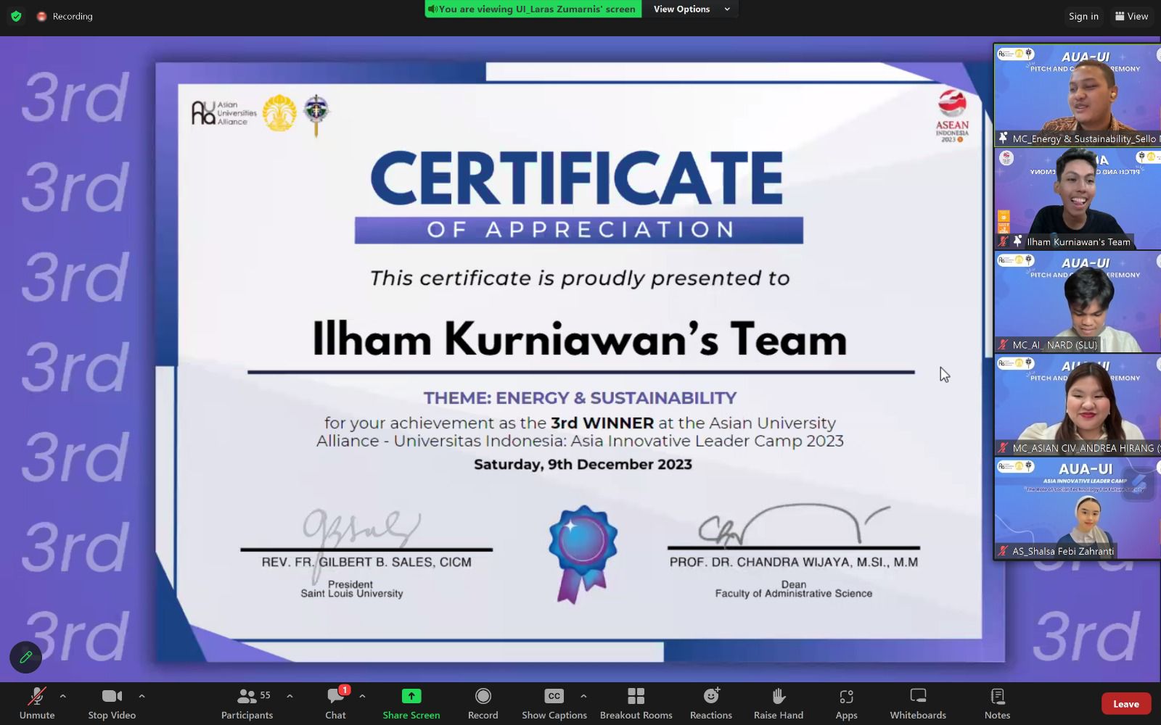Image resolution: width=1161 pixels, height=725 pixels.
Task: Expand video options arrow next to Stop Video
Action: [x=141, y=696]
